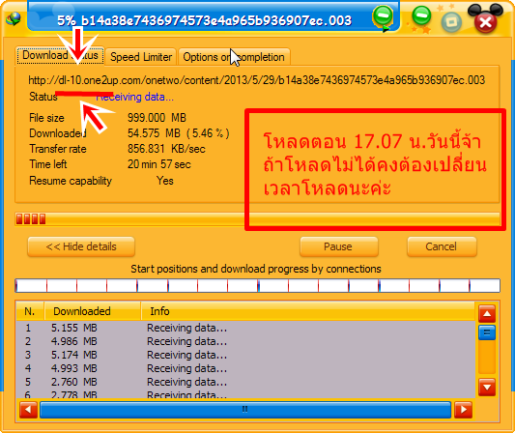Image resolution: width=515 pixels, height=433 pixels.
Task: Click the red up arrow scroll button
Action: (487, 314)
